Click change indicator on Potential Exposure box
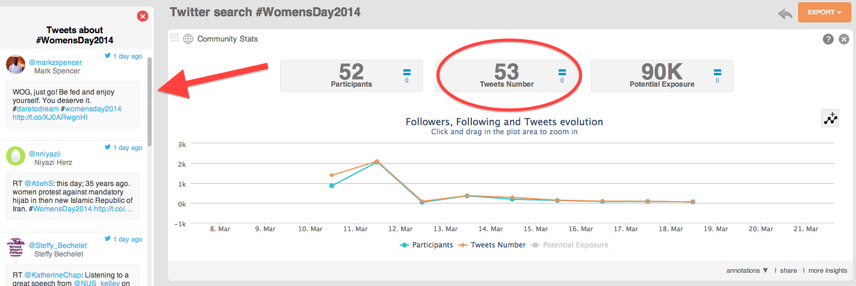Viewport: 856px width, 286px height. click(717, 76)
